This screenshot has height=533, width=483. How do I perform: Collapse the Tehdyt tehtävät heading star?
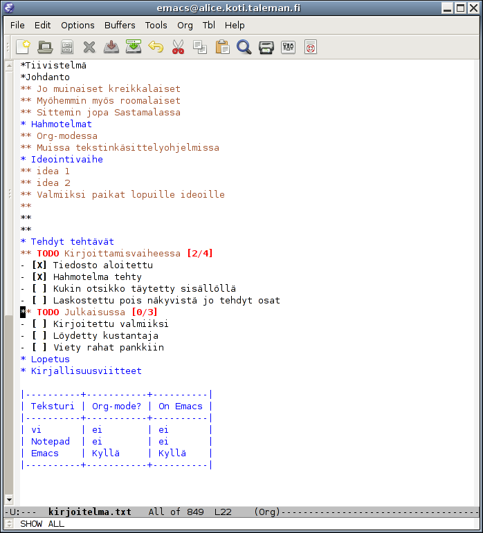pos(23,241)
